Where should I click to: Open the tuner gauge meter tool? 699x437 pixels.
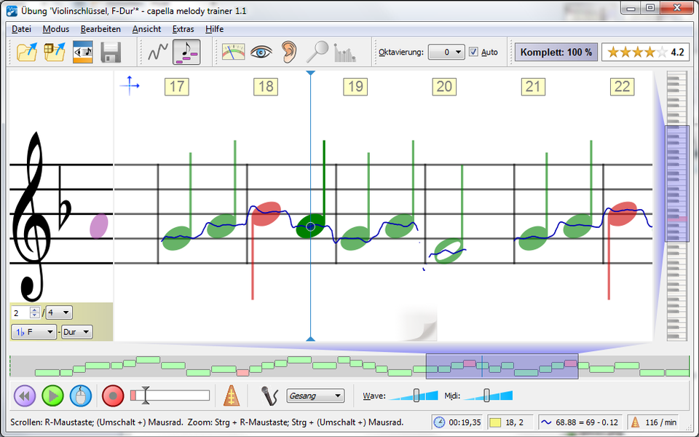pos(233,52)
